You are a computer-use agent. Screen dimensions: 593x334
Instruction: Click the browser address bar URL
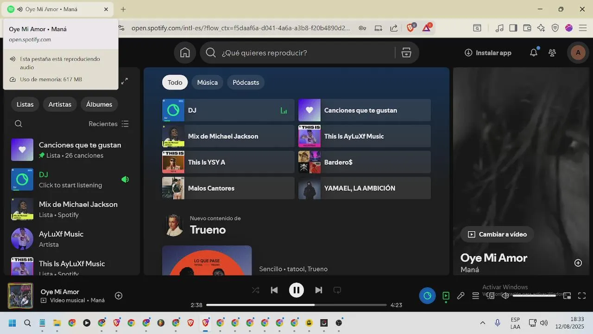click(x=240, y=28)
